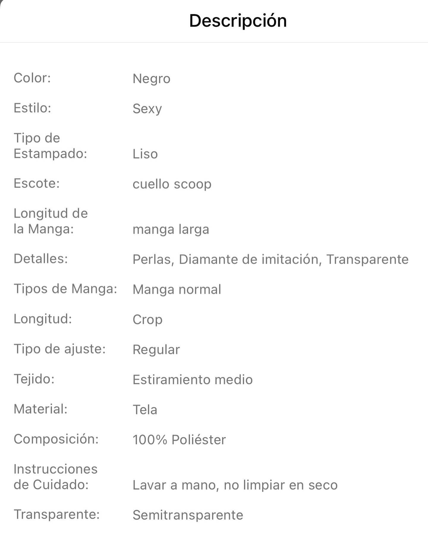Click the Tela material value
The width and height of the screenshot is (428, 534).
pyautogui.click(x=145, y=410)
